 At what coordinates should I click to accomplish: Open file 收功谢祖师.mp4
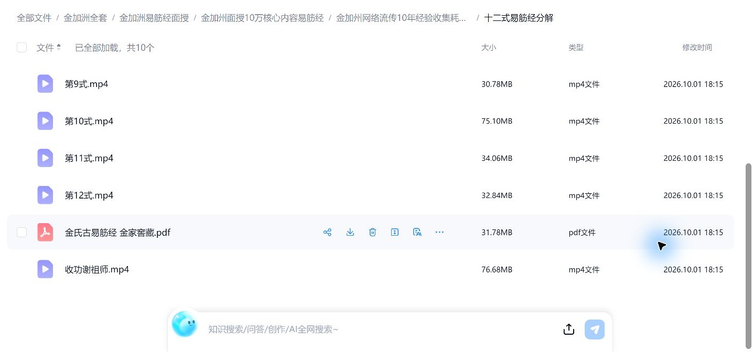[x=97, y=269]
